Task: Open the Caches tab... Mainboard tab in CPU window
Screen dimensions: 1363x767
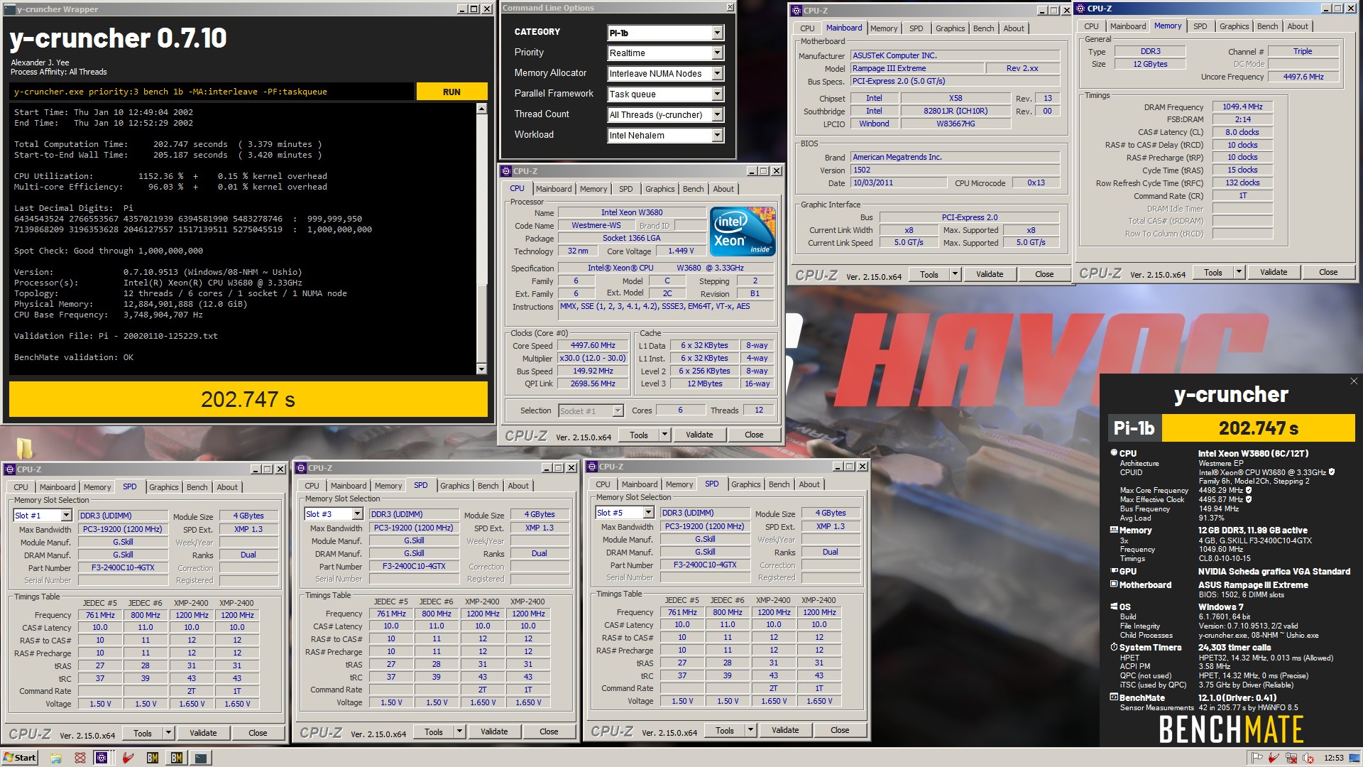Action: [554, 189]
